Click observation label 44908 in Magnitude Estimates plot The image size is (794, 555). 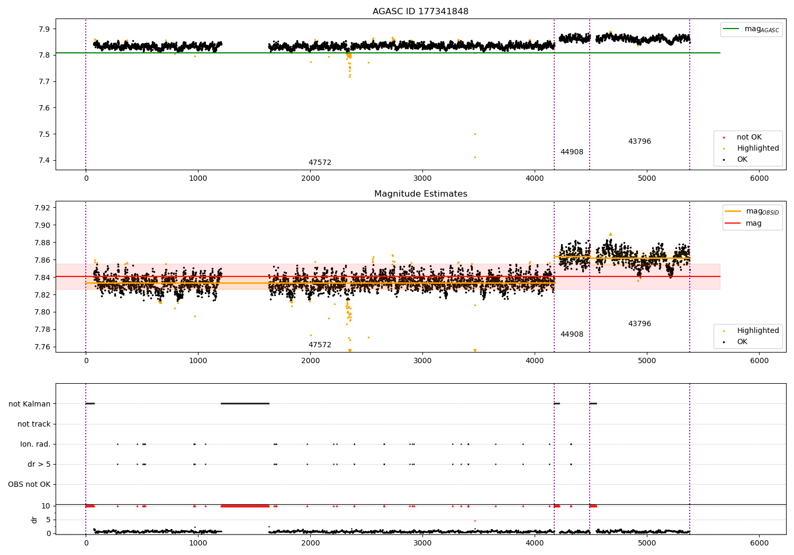(572, 334)
